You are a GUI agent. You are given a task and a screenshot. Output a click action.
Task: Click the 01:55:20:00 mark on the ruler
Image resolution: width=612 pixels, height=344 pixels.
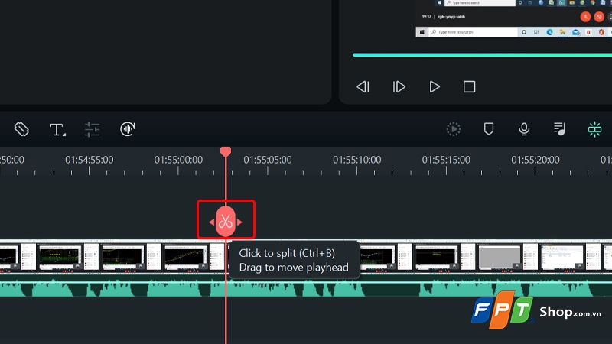click(535, 160)
